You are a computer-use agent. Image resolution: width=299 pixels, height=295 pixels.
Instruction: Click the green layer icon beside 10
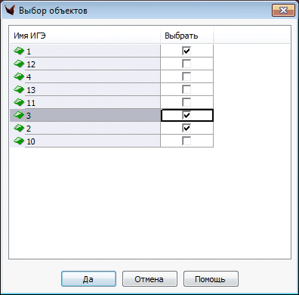(x=19, y=141)
